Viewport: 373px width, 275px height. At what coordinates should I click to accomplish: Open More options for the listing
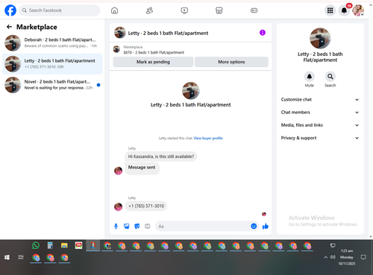(x=231, y=62)
